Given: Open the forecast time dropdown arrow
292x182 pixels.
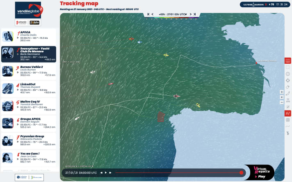Looking at the screenshot, I should 185,14.
